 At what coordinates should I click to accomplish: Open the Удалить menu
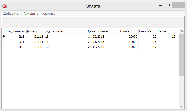49,14
